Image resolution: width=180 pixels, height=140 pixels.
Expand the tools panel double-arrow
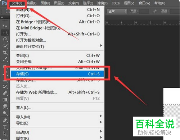tap(2, 17)
